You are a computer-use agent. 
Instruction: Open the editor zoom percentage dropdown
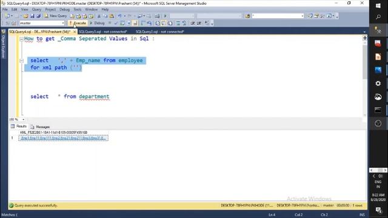(x=23, y=120)
